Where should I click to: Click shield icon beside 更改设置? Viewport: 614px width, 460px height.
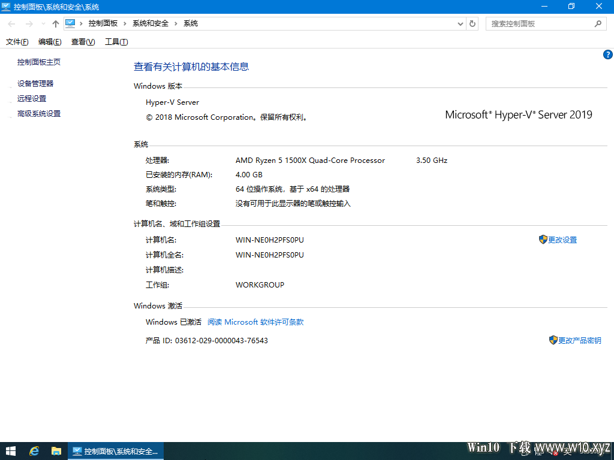point(543,240)
